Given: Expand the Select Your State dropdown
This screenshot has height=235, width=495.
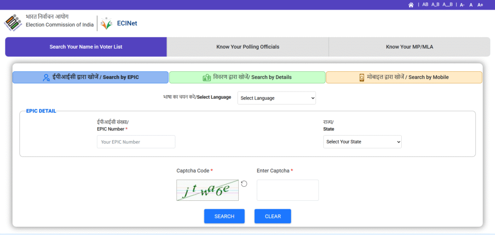Looking at the screenshot, I should [362, 142].
